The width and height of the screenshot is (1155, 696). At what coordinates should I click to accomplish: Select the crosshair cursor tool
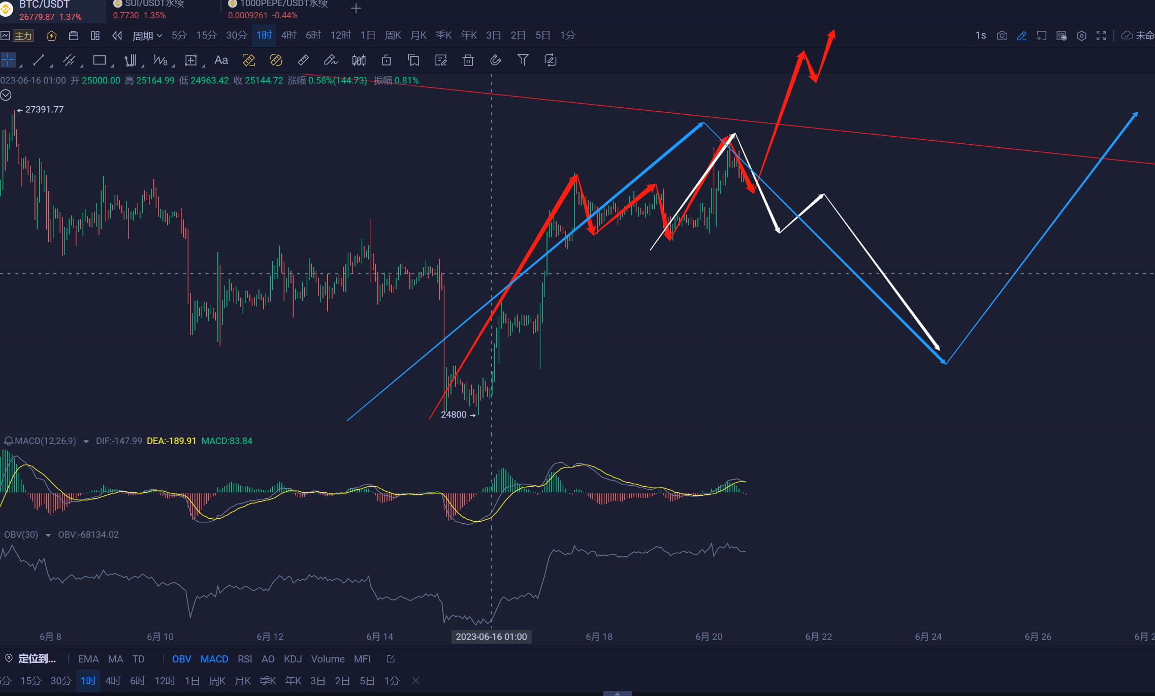pos(8,60)
